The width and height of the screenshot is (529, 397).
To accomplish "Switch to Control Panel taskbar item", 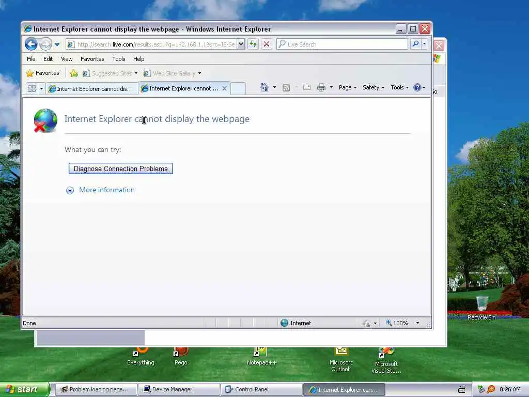I will [x=261, y=389].
